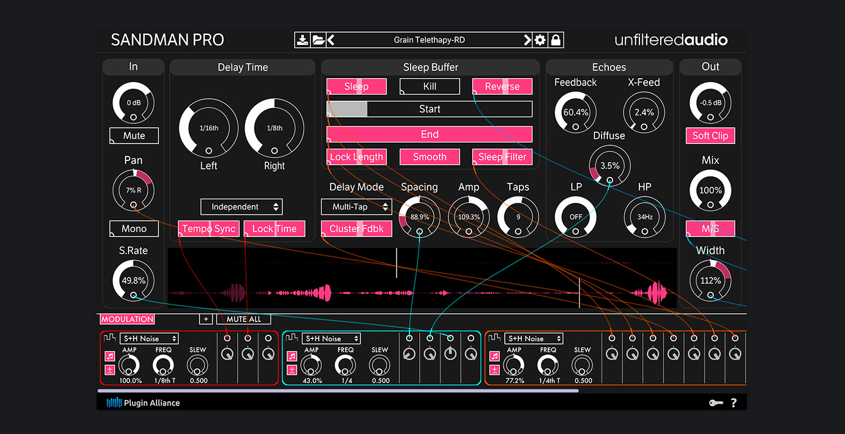The width and height of the screenshot is (845, 434).
Task: Open the settings gear in the preset bar
Action: point(540,39)
